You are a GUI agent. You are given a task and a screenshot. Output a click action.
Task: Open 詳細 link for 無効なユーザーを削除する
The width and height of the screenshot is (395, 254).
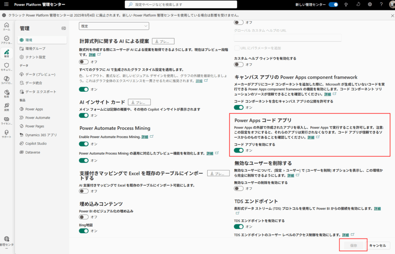point(291,175)
